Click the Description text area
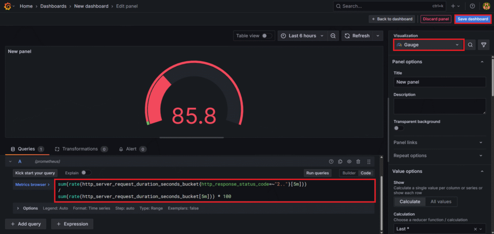494x234 pixels. [x=439, y=106]
